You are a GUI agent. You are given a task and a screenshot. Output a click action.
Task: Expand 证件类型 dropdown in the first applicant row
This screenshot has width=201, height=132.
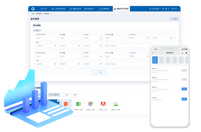click(x=93, y=38)
